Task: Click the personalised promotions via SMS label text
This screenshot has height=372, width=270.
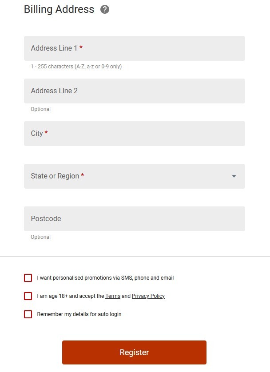Action: [x=105, y=278]
